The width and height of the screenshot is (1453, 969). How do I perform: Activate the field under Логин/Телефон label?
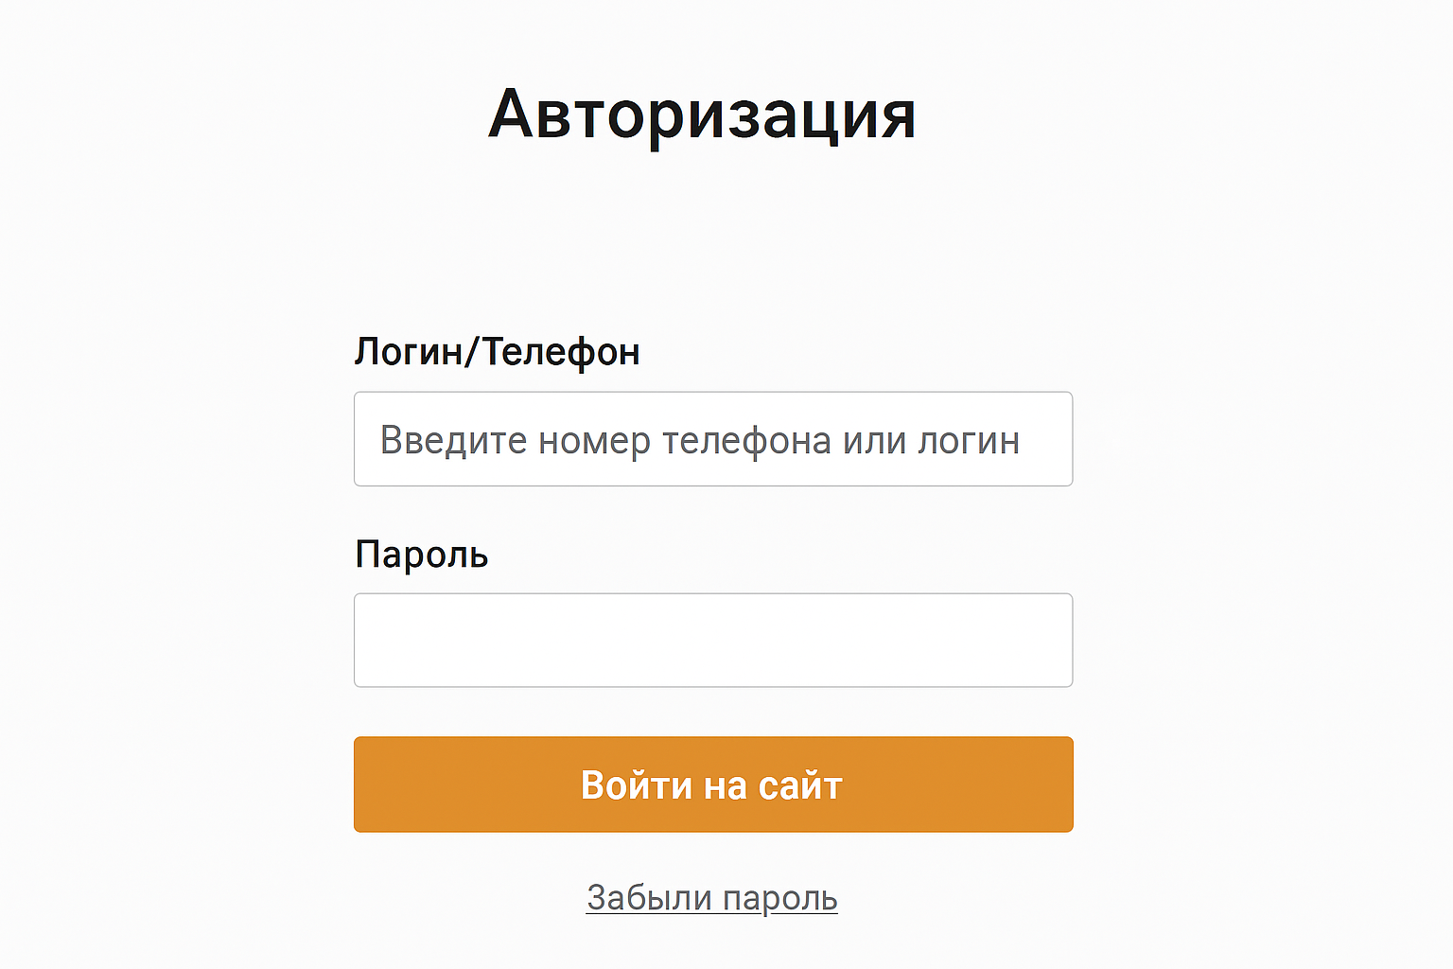[713, 439]
